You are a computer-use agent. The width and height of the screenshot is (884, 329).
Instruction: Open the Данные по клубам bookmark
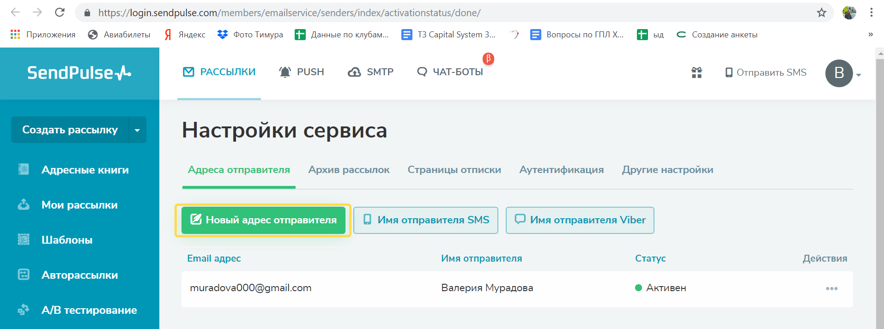tap(342, 35)
